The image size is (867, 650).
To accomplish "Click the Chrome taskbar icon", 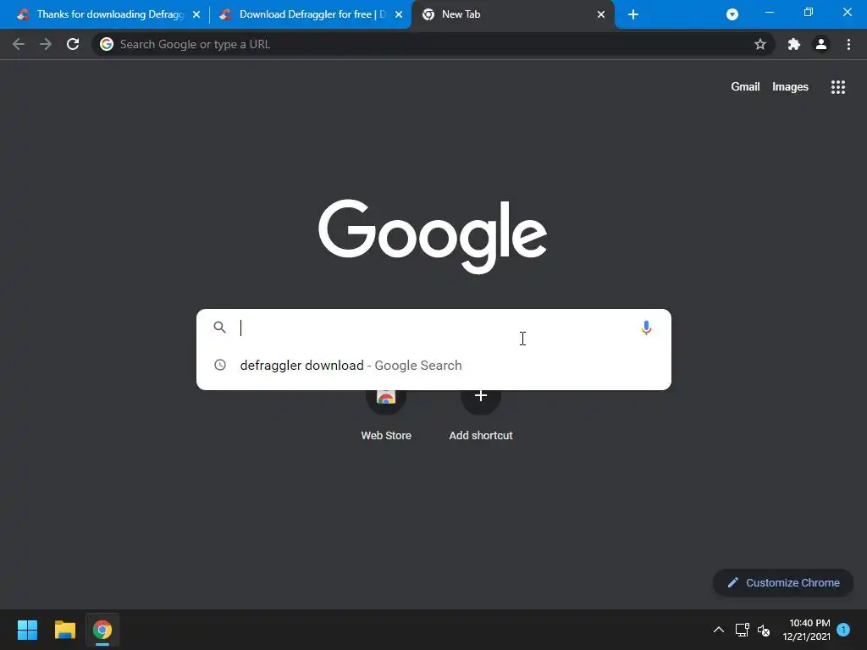I will [x=102, y=630].
